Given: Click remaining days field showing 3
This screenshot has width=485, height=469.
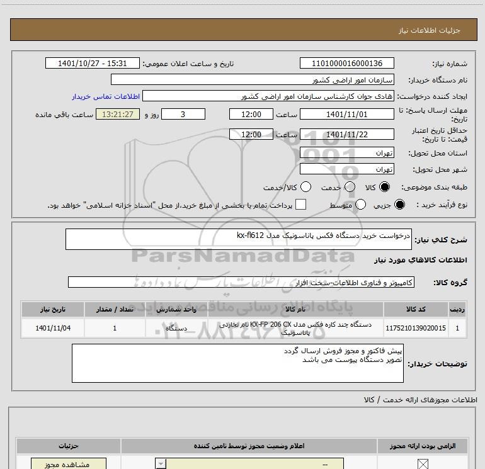Looking at the screenshot, I should tap(183, 114).
